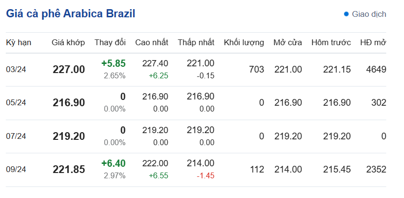Image resolution: width=404 pixels, height=198 pixels.
Task: Click the +6.40 change value
Action: pyautogui.click(x=113, y=164)
